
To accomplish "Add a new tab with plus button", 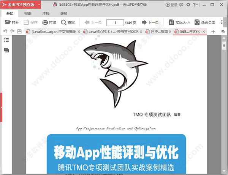I will (213, 32).
